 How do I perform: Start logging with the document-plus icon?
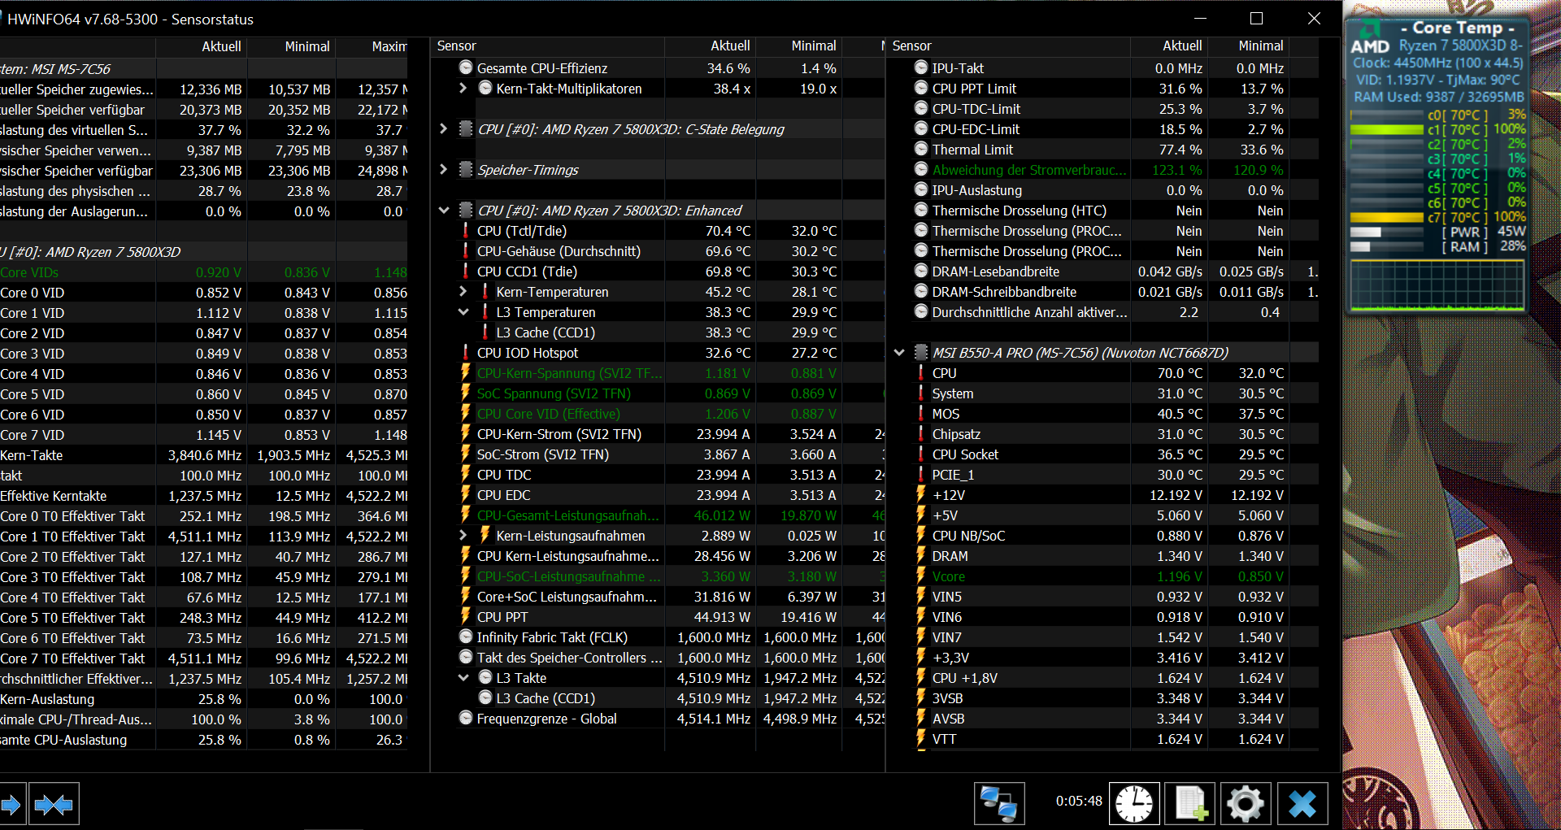coord(1189,804)
